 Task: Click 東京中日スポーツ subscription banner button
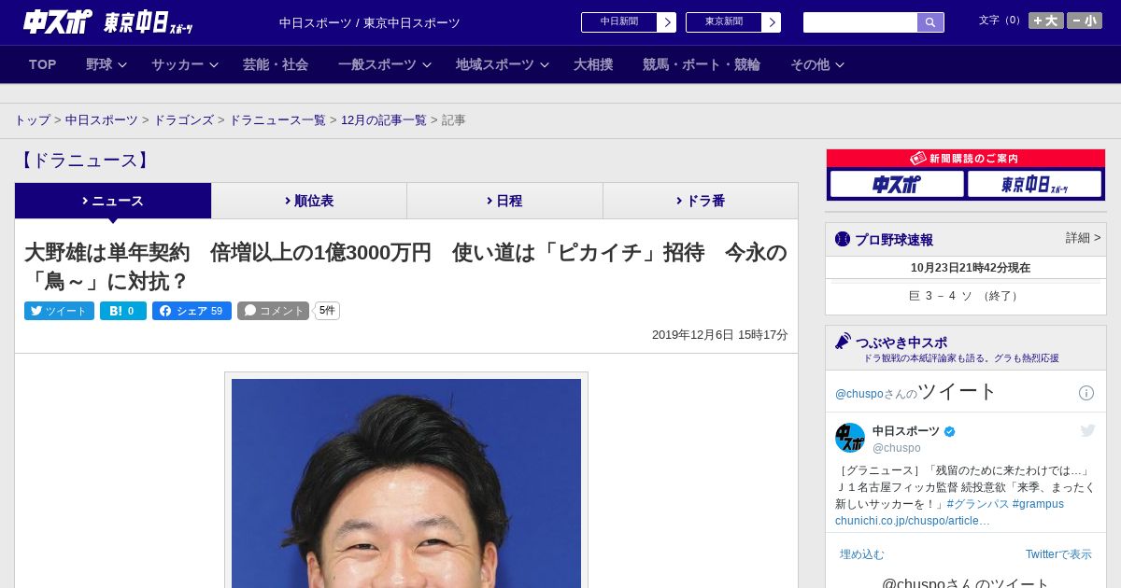(1034, 184)
